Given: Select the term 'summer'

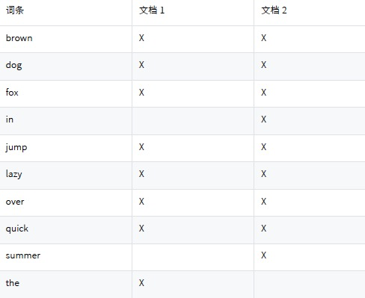Looking at the screenshot, I should click(23, 255).
